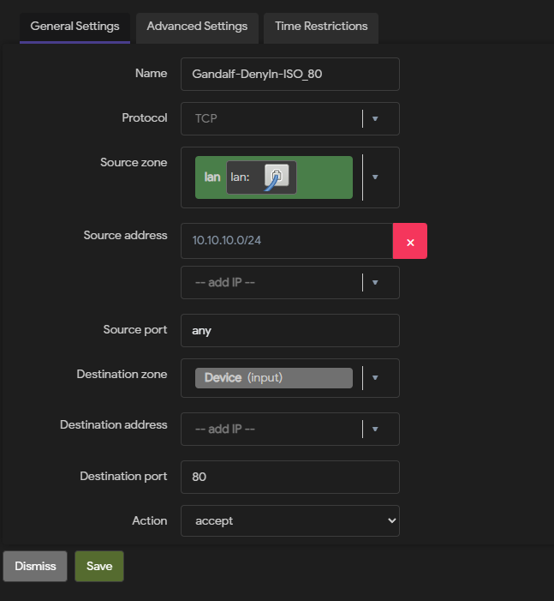Click the Name field Gandalf-DenyIn-ISO_80

[290, 75]
